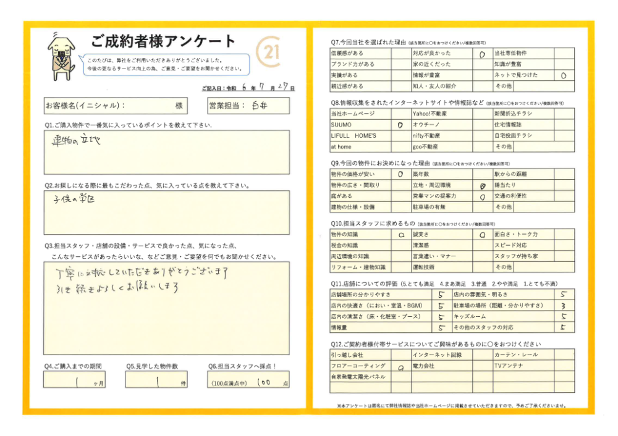Check the box next to 対応が良かった
618x436 pixels.
(482, 54)
